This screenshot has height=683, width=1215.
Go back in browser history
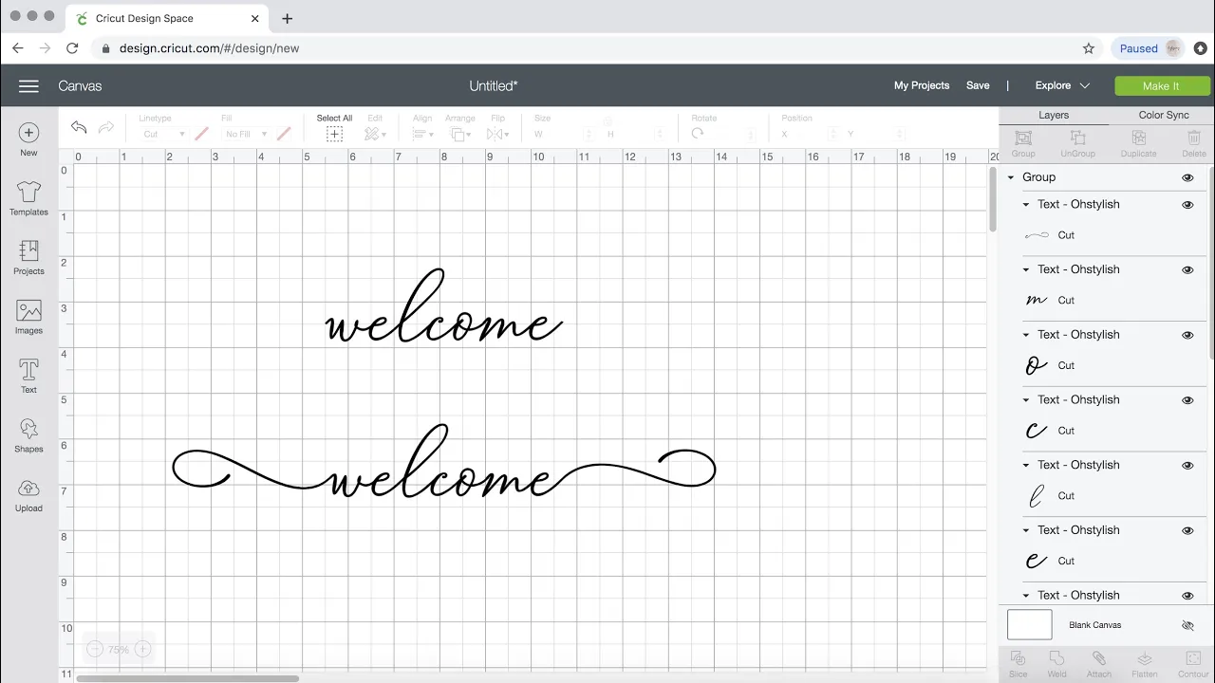pos(18,48)
